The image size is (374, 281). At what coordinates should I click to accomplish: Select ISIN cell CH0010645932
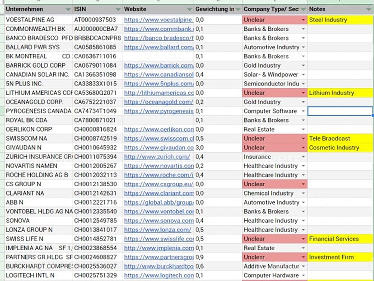click(x=98, y=147)
